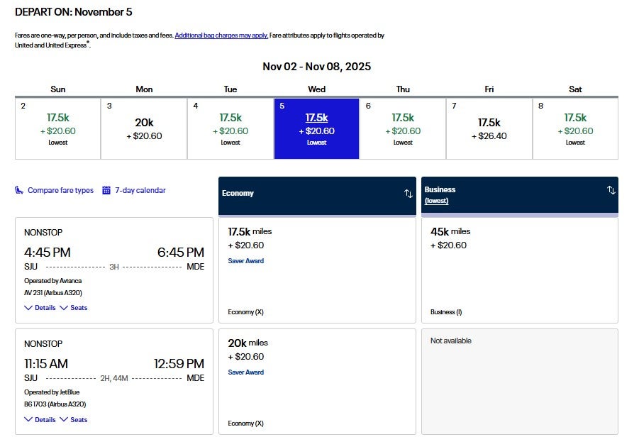Expand Seats for the Avianca AV 231 flight
This screenshot has width=639, height=437.
[x=74, y=308]
